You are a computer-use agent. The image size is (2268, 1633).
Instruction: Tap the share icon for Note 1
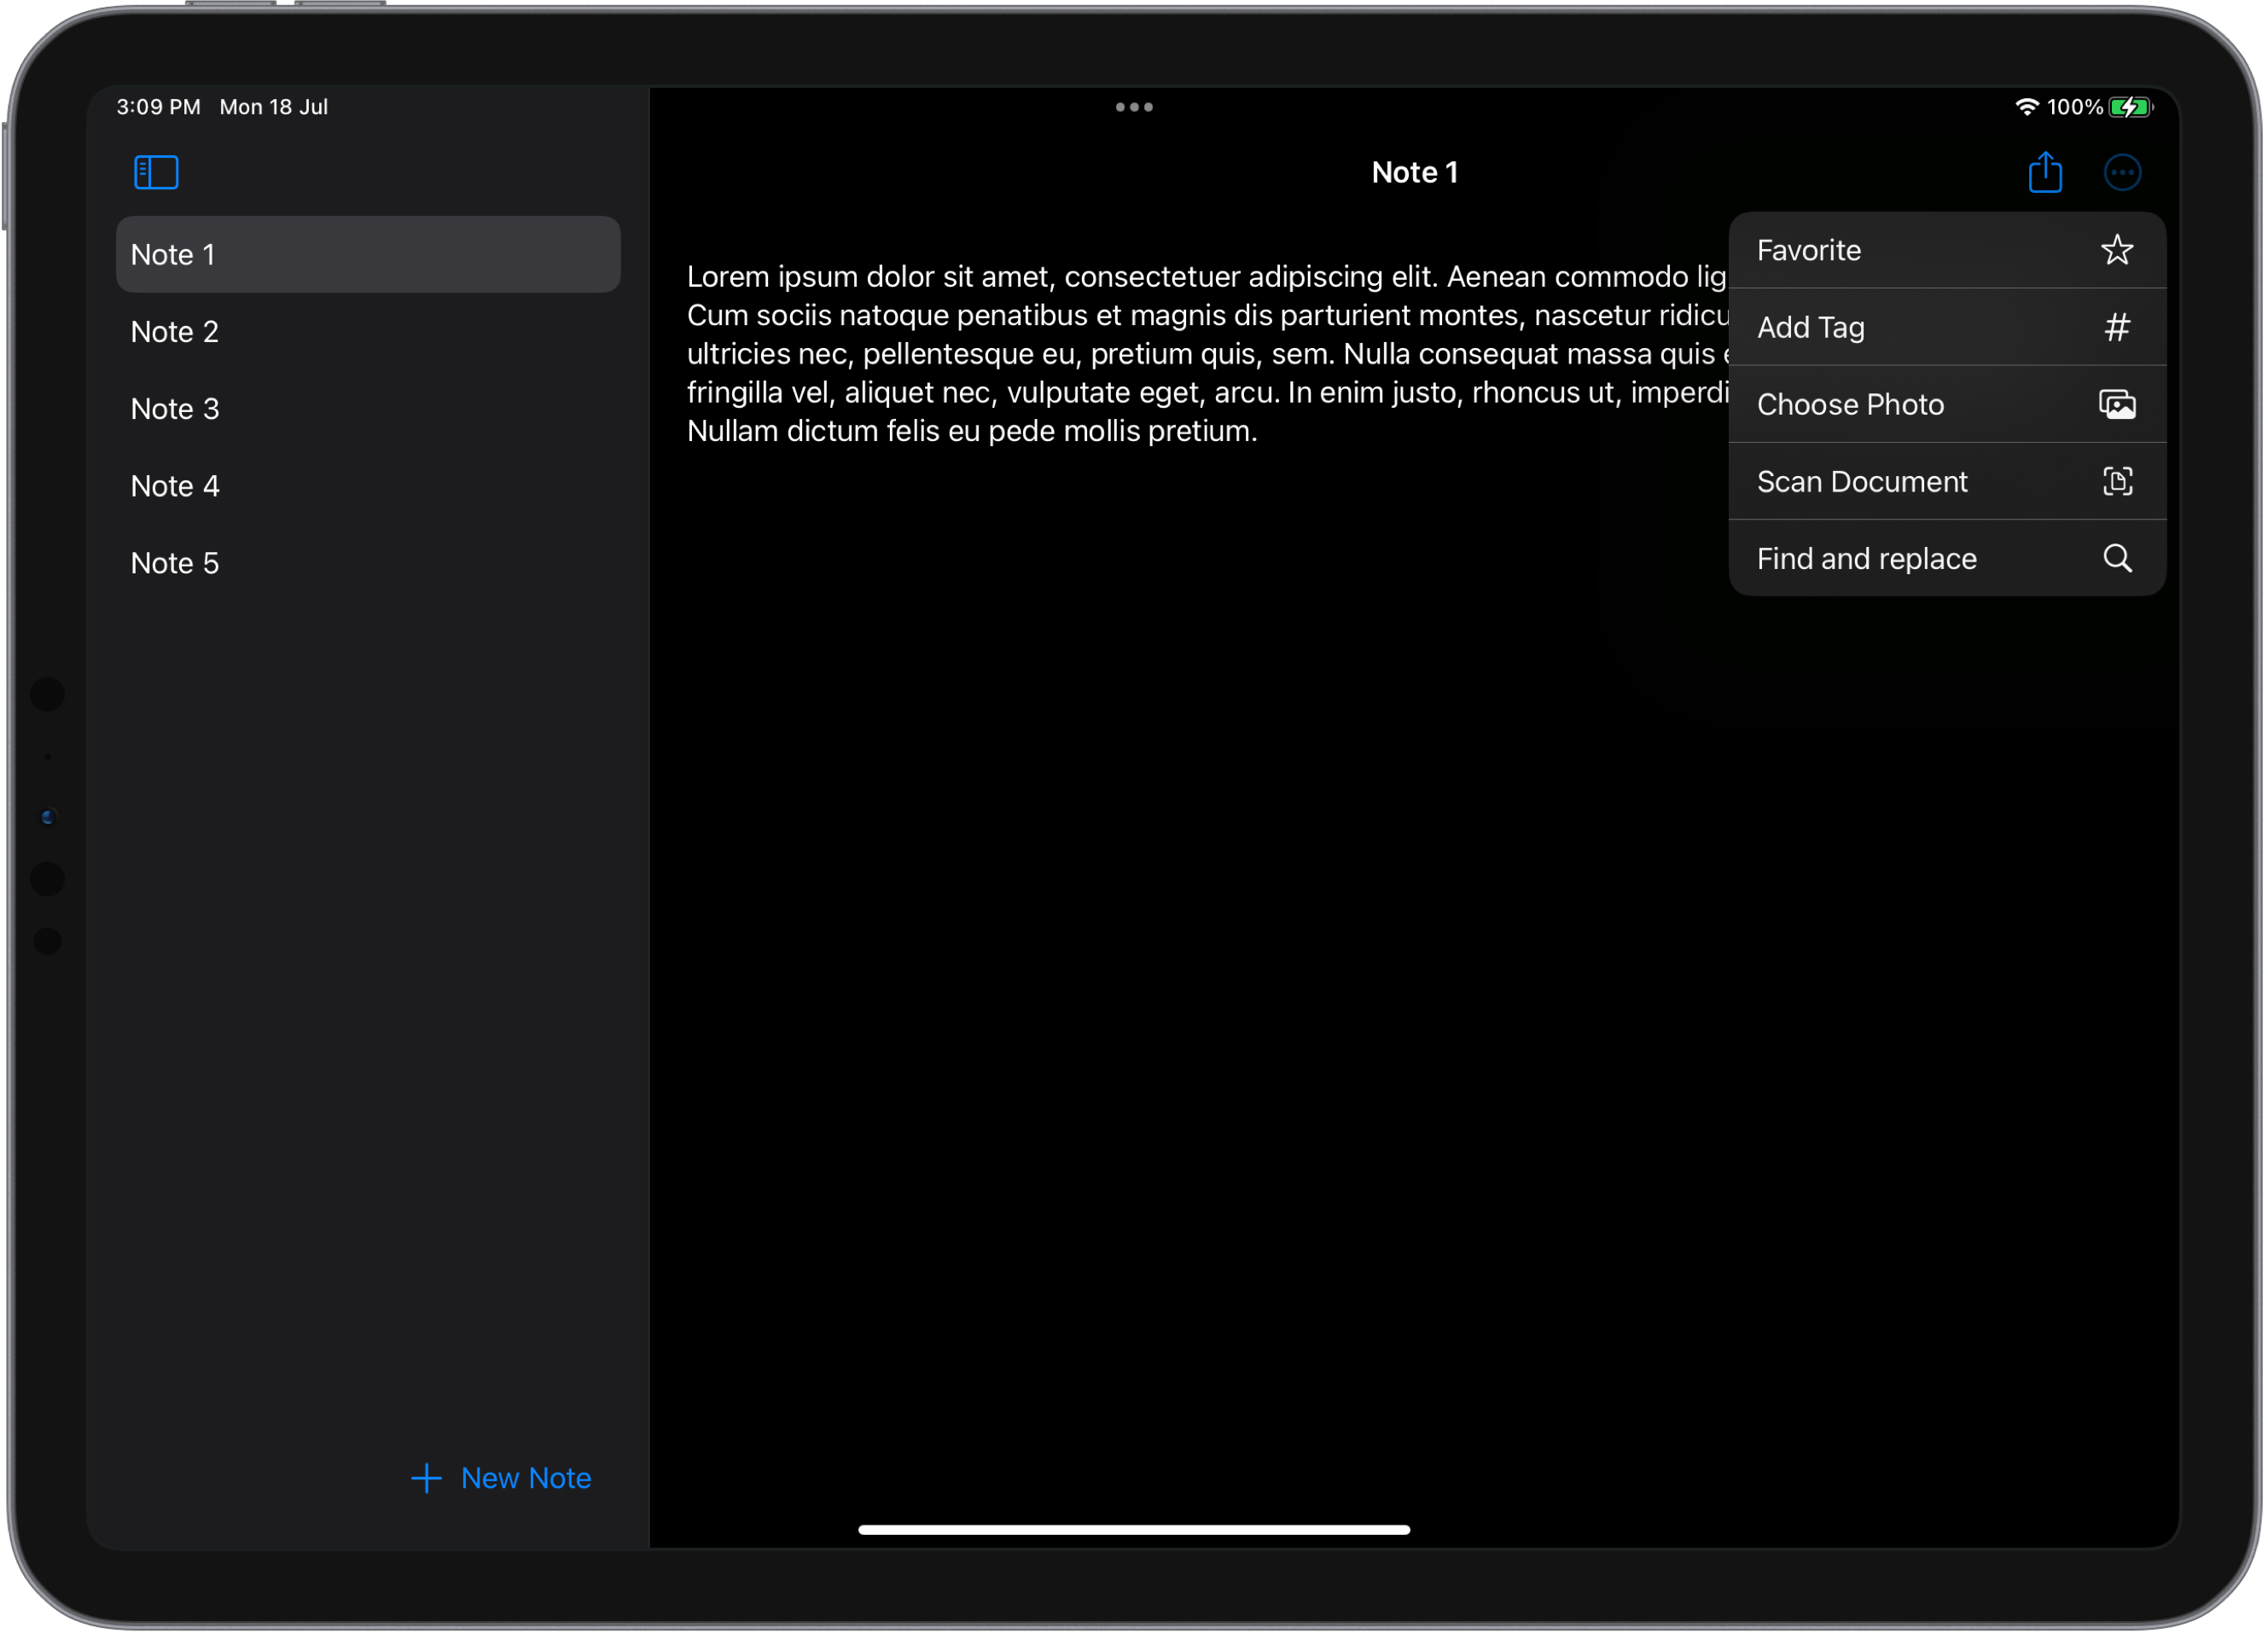coord(2046,172)
